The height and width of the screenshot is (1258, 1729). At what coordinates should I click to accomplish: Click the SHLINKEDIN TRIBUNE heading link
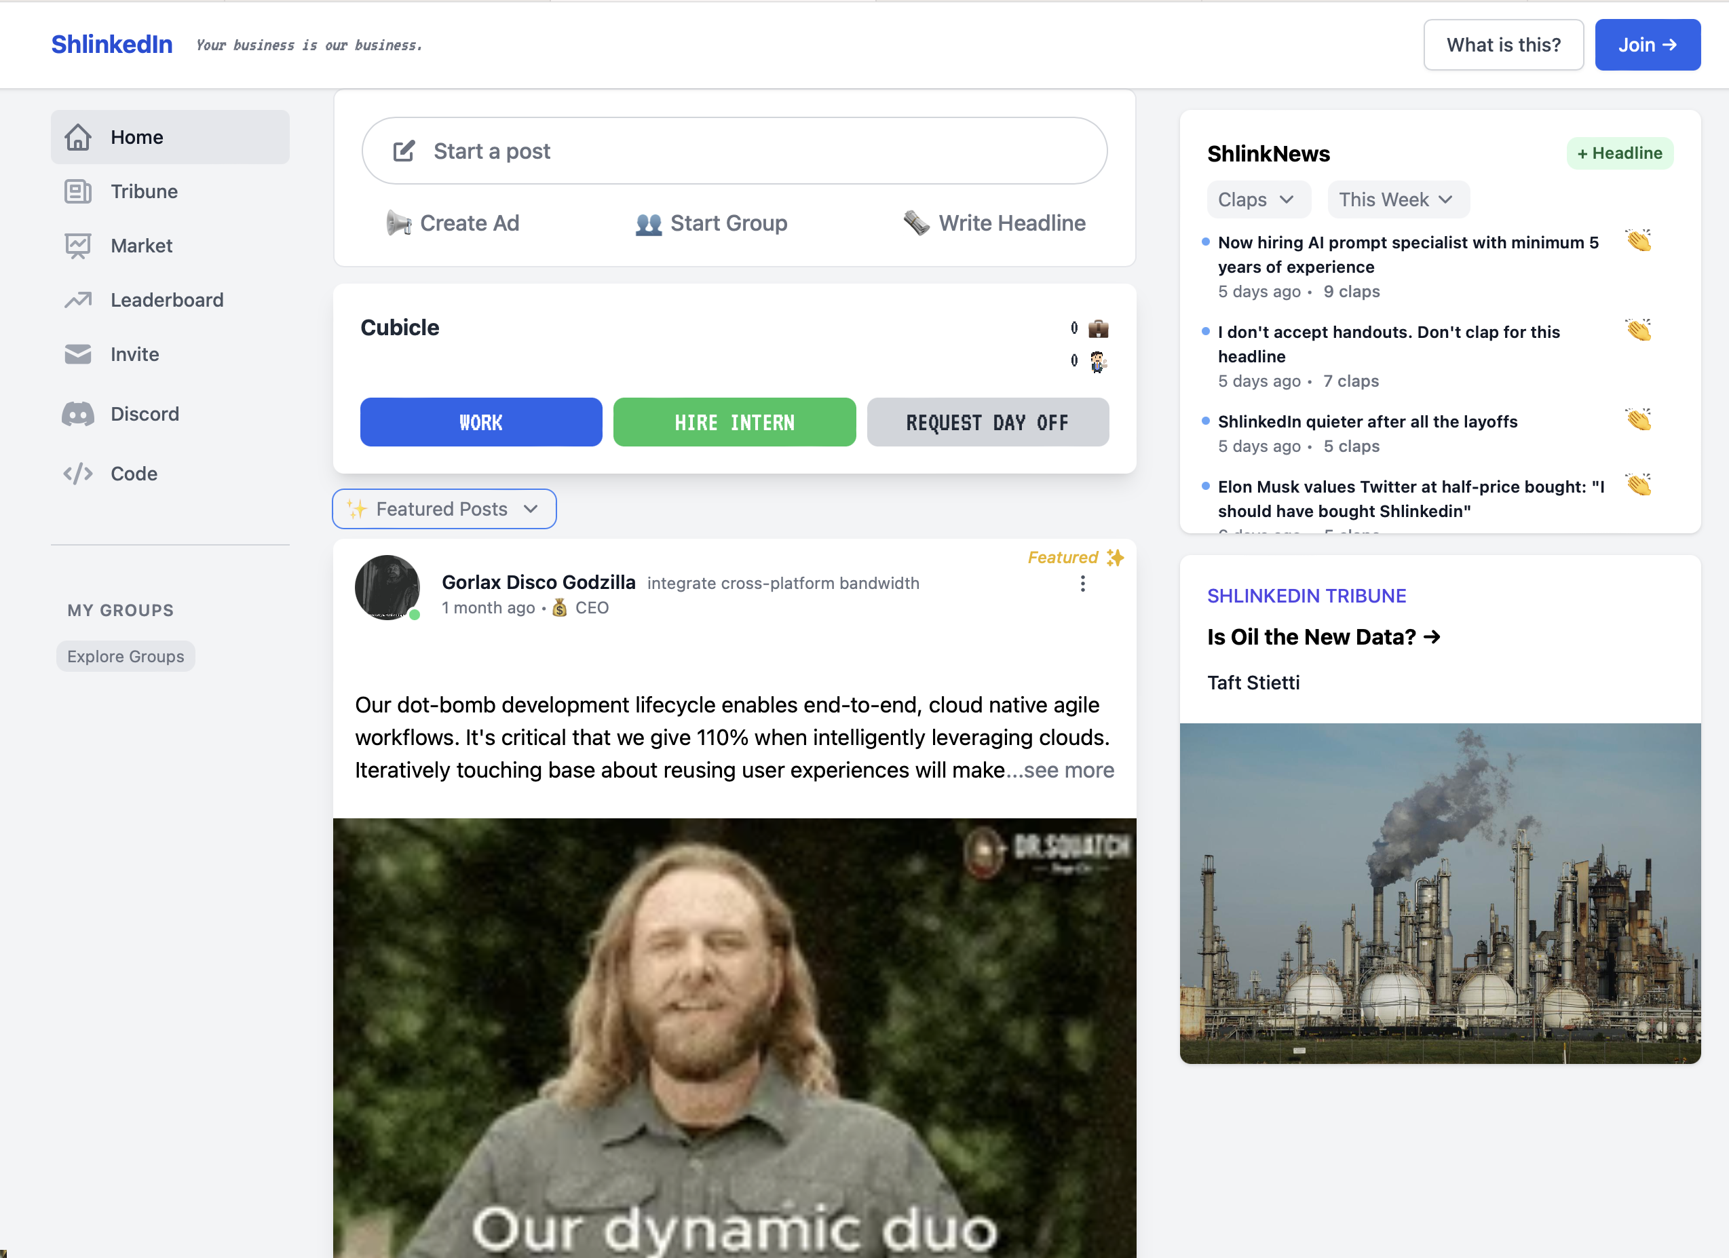click(1307, 596)
